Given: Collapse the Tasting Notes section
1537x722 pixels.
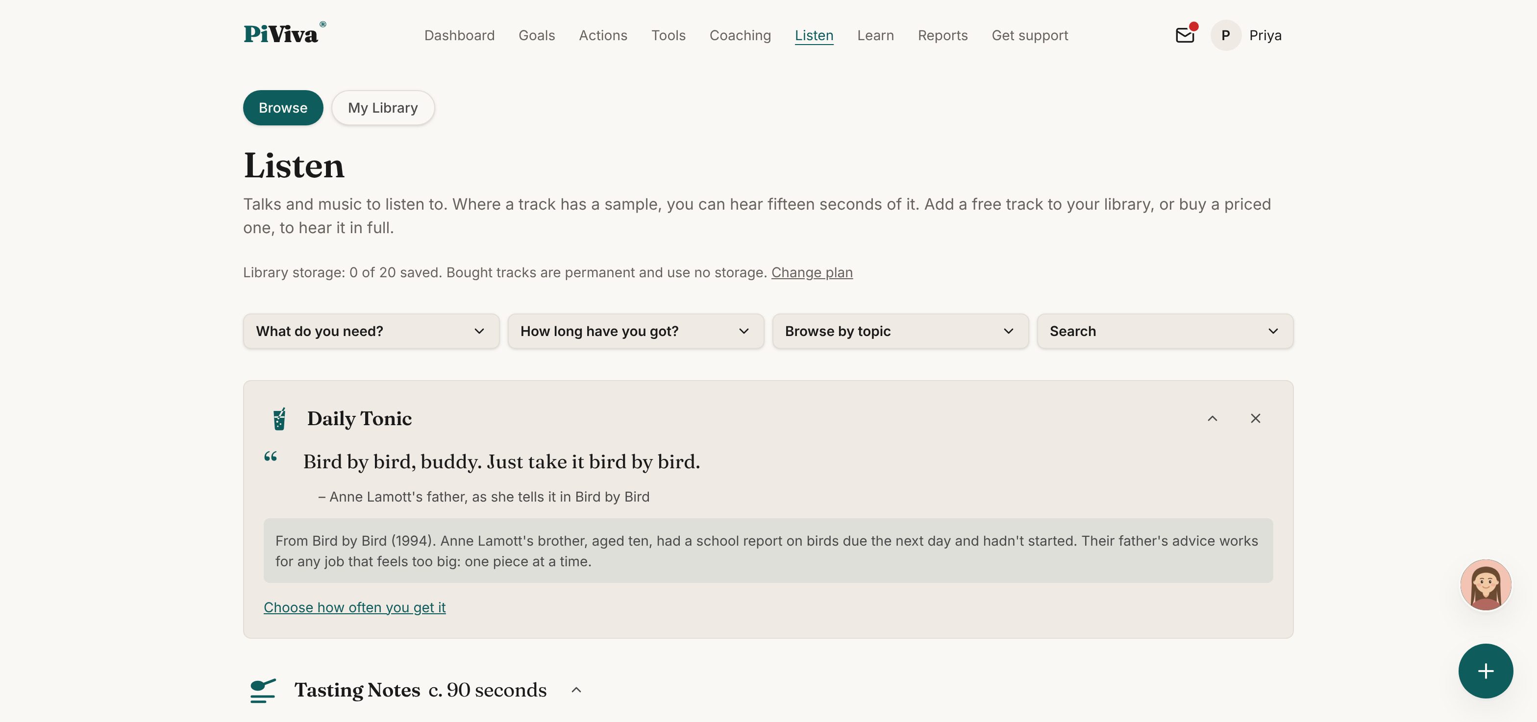Looking at the screenshot, I should pos(576,690).
